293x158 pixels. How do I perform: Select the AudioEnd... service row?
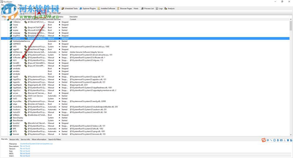[145, 107]
